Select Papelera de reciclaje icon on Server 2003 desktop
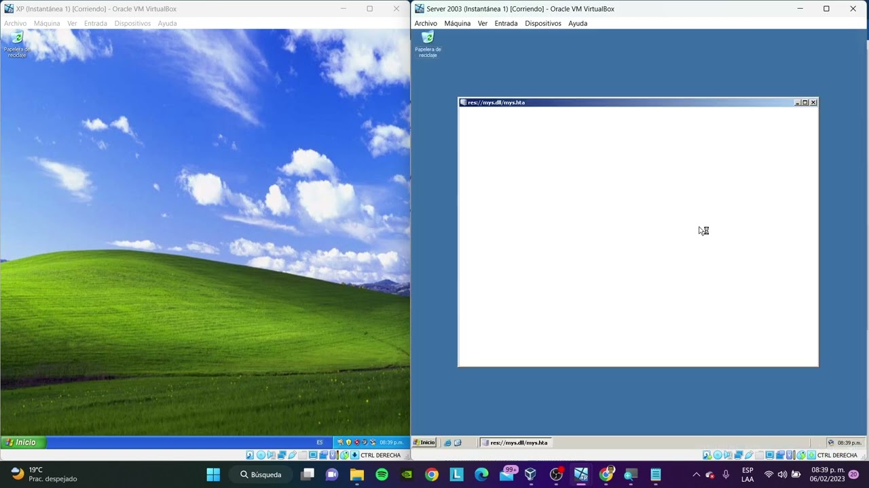This screenshot has width=869, height=488. pyautogui.click(x=428, y=44)
